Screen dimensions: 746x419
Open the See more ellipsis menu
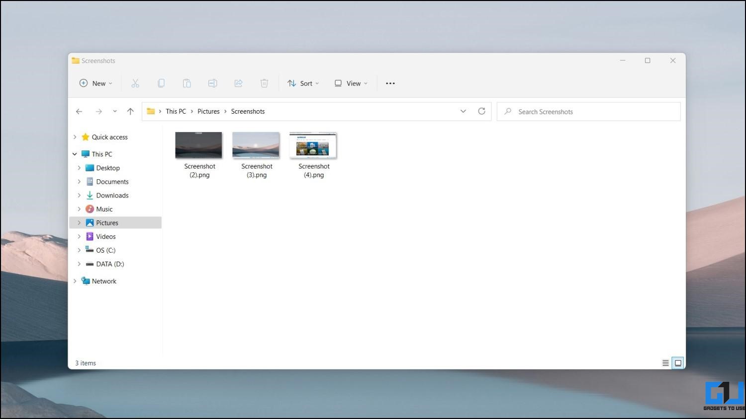point(390,83)
